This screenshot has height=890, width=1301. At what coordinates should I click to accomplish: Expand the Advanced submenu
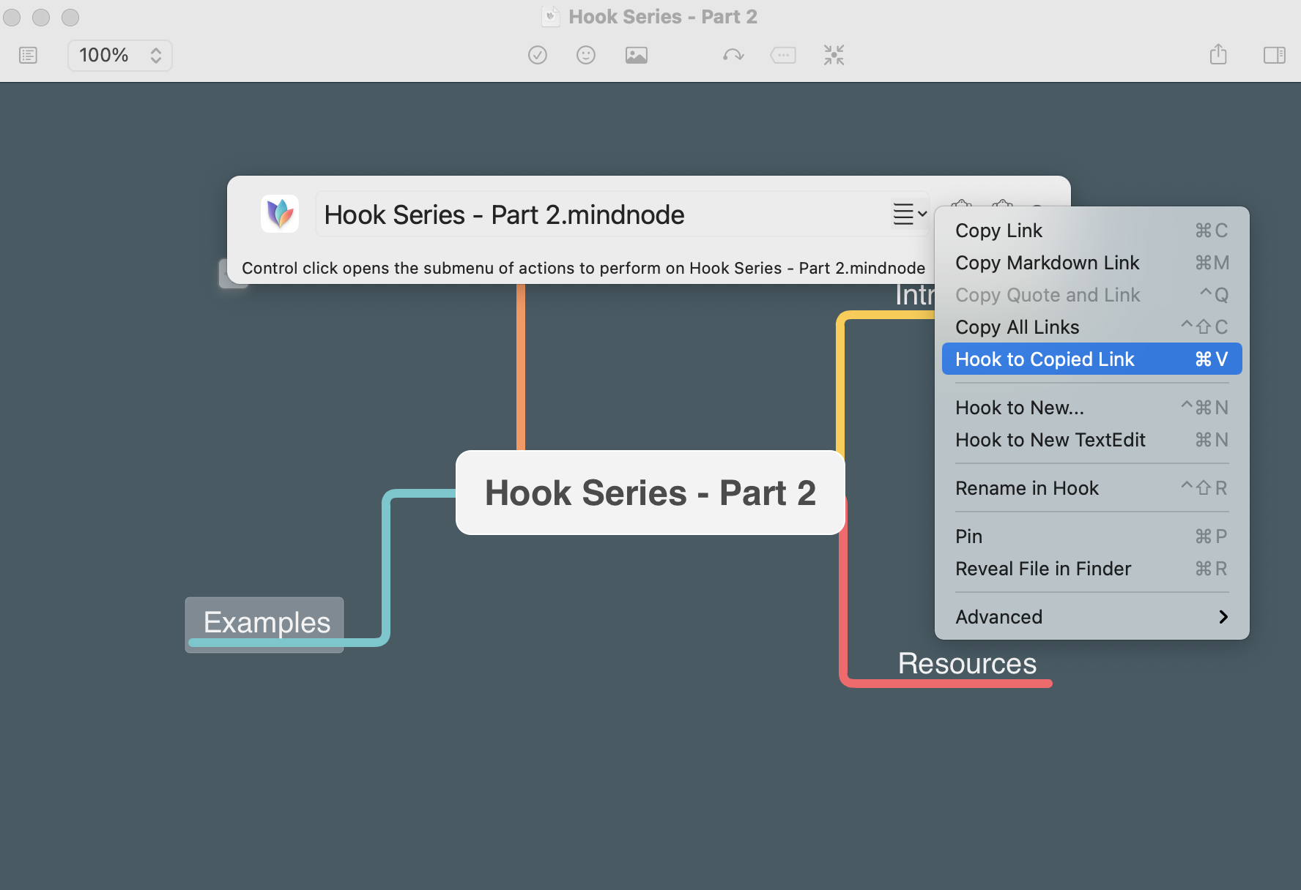(x=1091, y=617)
